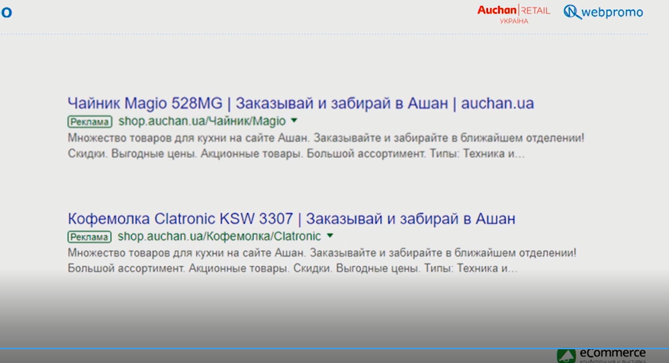
Task: Click the auchan.ua text in first ad title
Action: click(498, 103)
